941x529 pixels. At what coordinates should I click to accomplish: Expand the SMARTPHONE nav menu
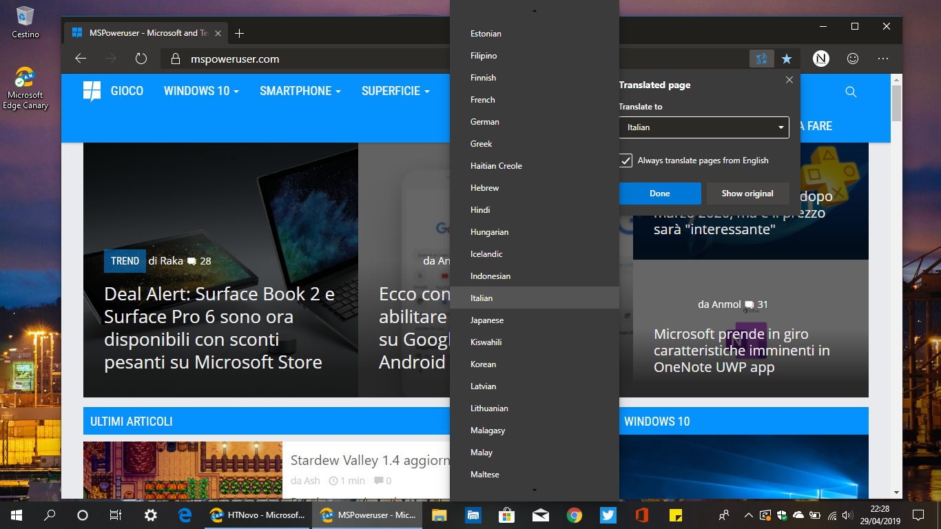pos(300,91)
